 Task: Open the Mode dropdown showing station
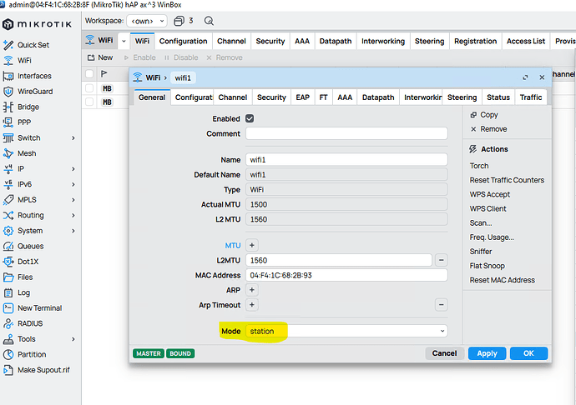click(x=346, y=331)
